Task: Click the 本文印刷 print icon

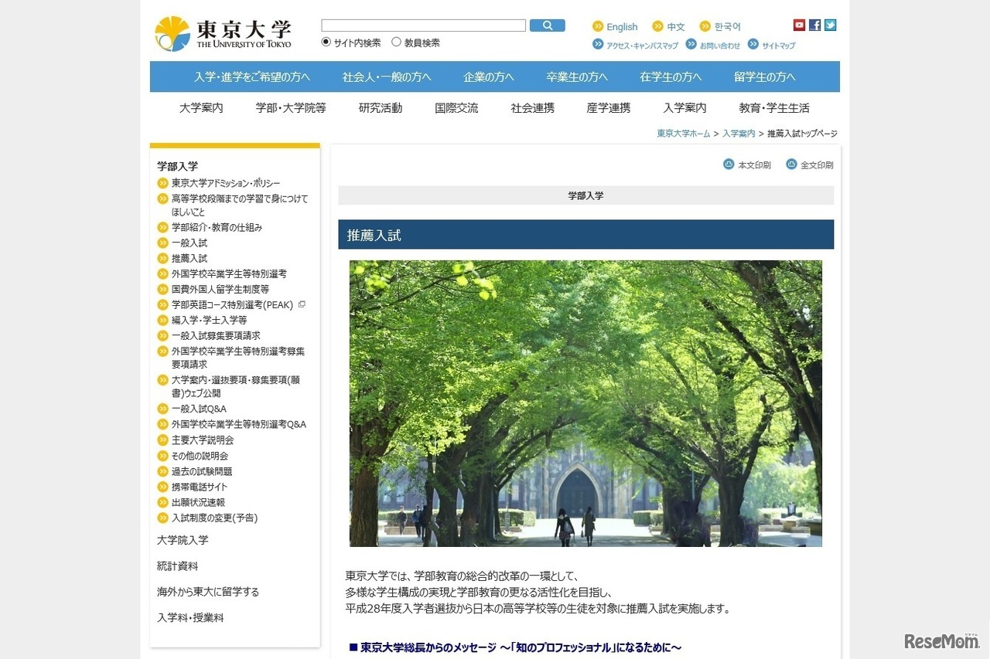Action: coord(728,165)
